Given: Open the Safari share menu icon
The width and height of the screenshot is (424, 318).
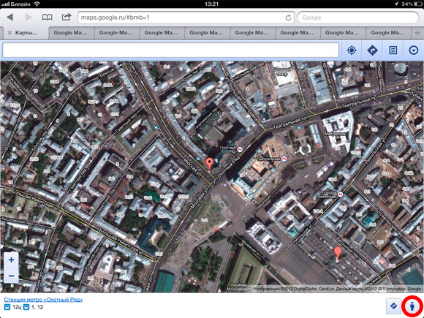Looking at the screenshot, I should [67, 17].
